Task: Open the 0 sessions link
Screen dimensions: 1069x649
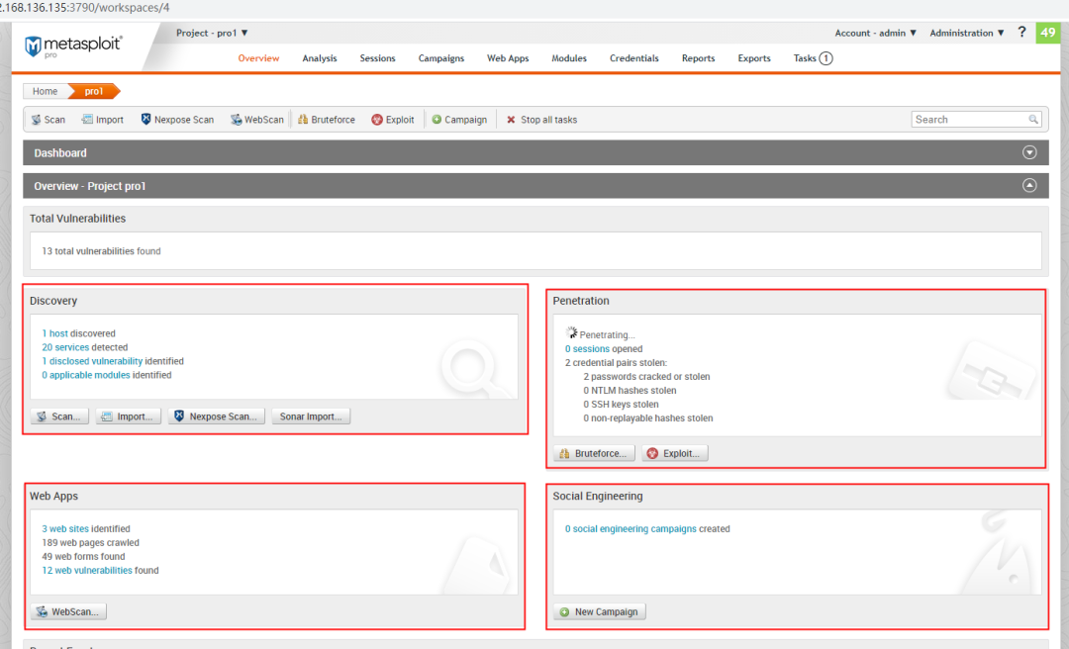Action: click(x=587, y=349)
